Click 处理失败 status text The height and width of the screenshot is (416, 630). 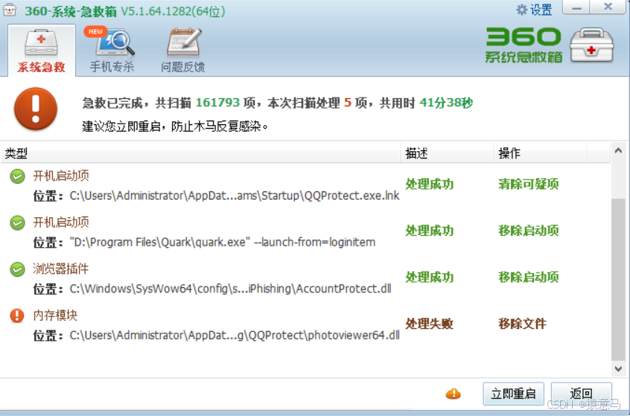[x=429, y=324]
